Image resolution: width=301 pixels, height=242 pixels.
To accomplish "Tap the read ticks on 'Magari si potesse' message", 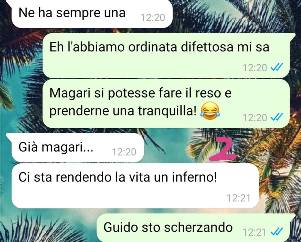I will pos(277,117).
